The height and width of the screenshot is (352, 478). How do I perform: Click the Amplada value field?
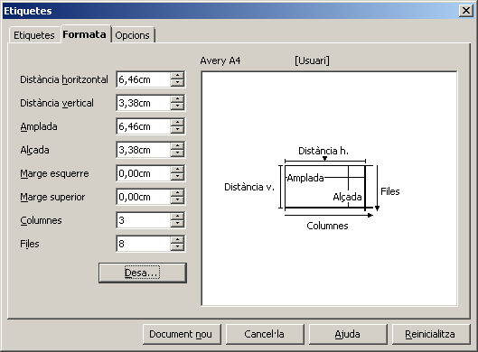[144, 126]
